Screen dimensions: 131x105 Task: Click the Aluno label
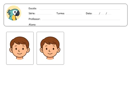click(x=32, y=25)
